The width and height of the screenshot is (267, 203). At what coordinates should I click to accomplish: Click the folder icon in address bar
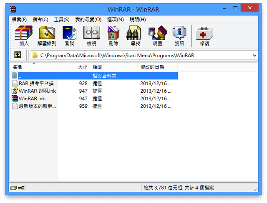point(35,55)
